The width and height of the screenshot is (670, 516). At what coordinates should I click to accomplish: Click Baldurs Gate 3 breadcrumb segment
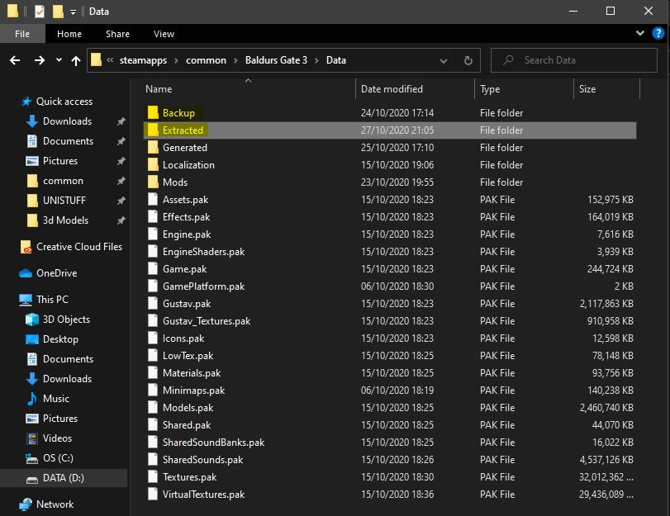pyautogui.click(x=276, y=60)
